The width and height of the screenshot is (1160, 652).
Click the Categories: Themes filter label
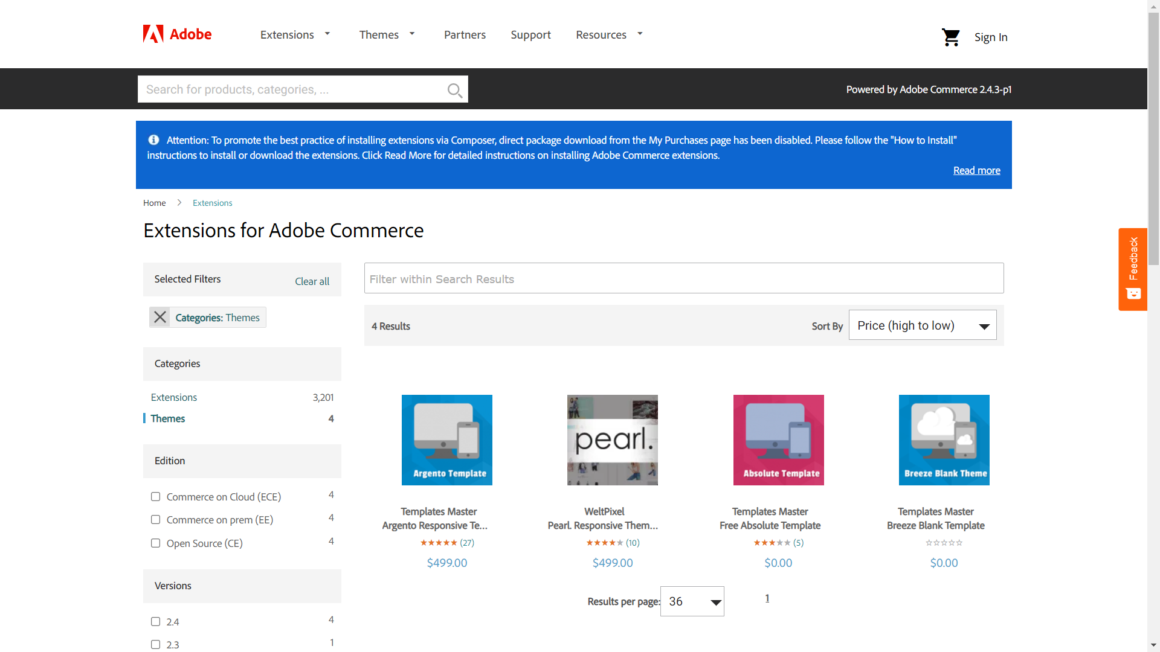point(217,318)
